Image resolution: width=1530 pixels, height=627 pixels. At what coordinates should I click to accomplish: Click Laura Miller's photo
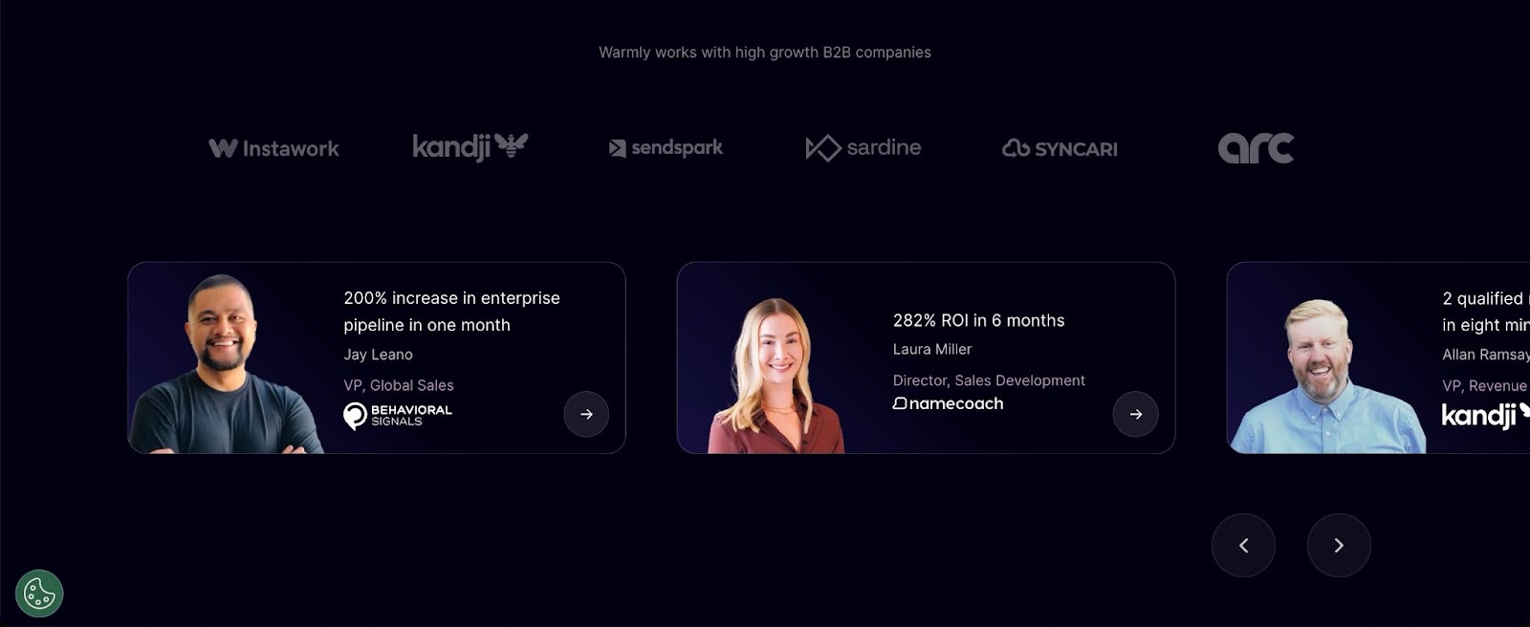(x=776, y=376)
